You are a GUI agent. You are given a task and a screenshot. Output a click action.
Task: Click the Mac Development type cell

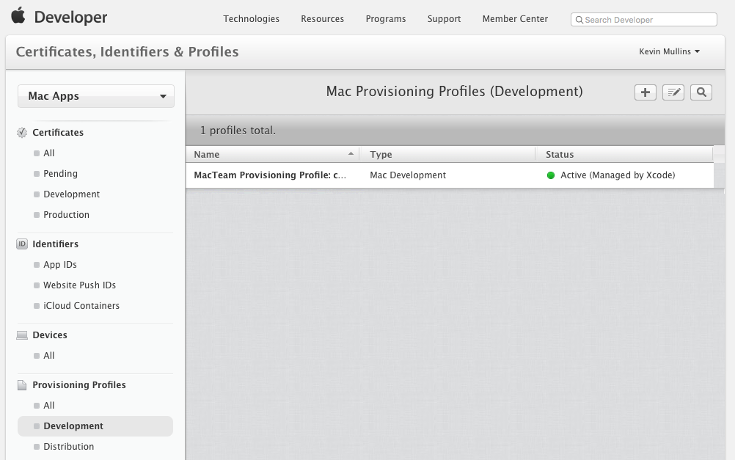pos(408,175)
